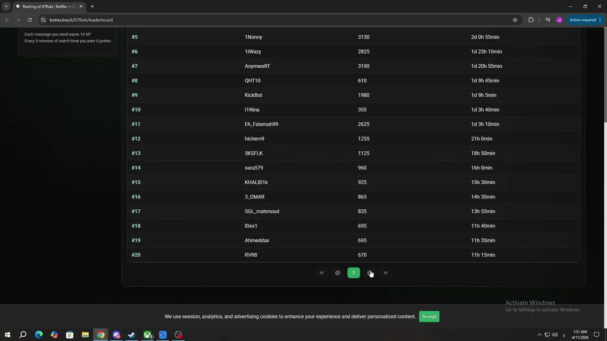Click the username hichem9
This screenshot has width=607, height=341.
pyautogui.click(x=254, y=139)
